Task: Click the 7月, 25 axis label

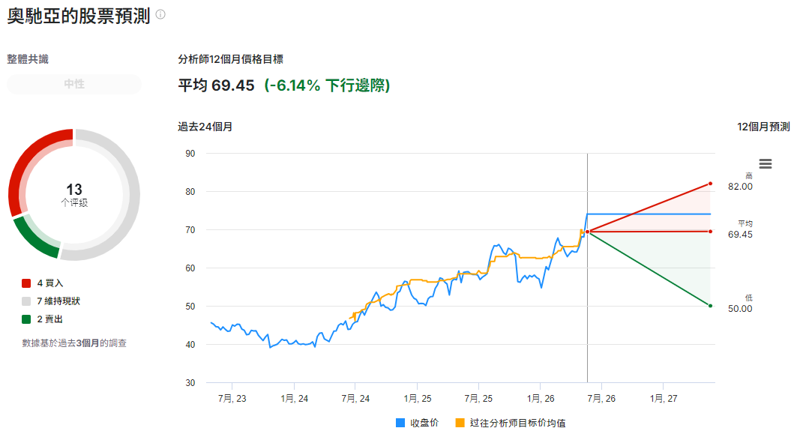Action: 478,399
